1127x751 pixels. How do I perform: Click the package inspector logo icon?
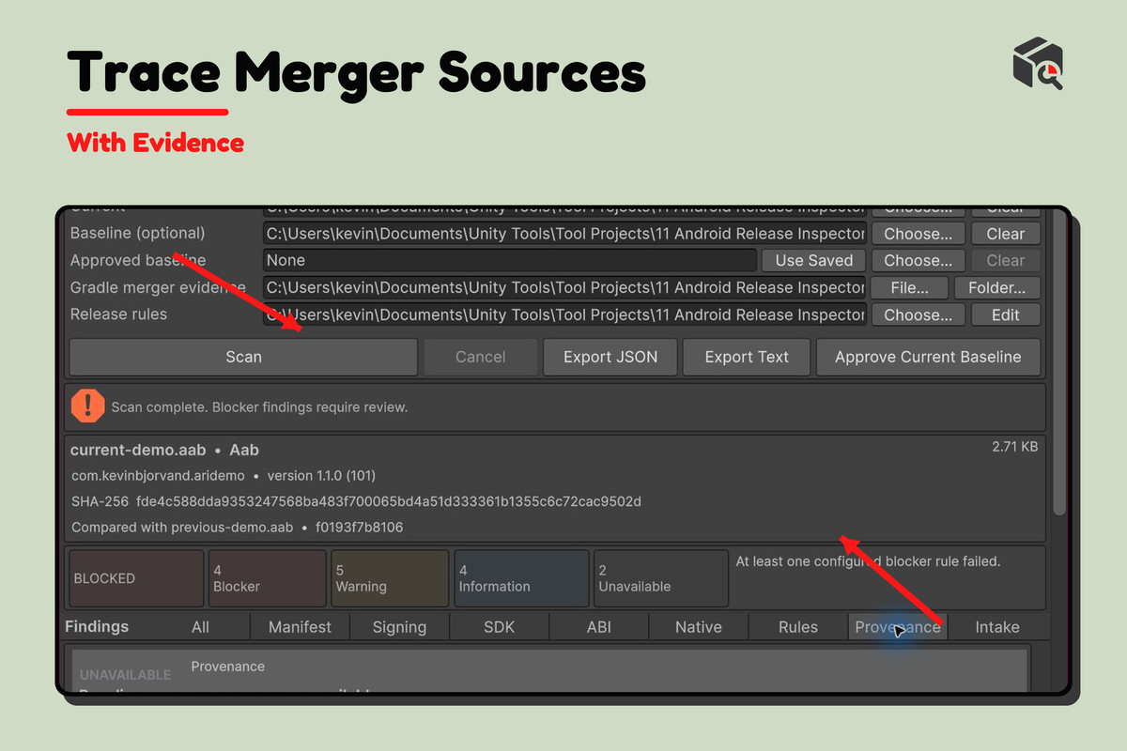[1038, 66]
